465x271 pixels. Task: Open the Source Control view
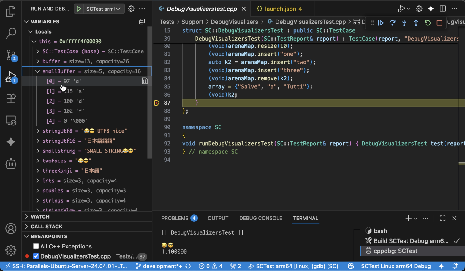[11, 55]
